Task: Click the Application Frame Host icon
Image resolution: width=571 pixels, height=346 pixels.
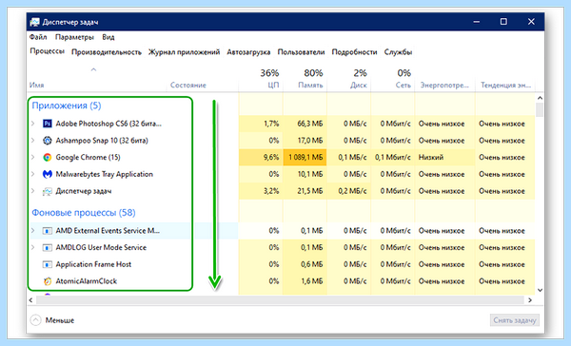Action: pyautogui.click(x=48, y=264)
